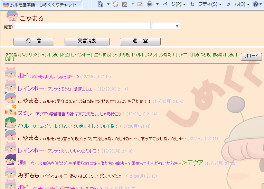Click the message ミルモ:ようし、しゅっぱ〜つ
This screenshot has height=189, width=264.
[x=55, y=77]
